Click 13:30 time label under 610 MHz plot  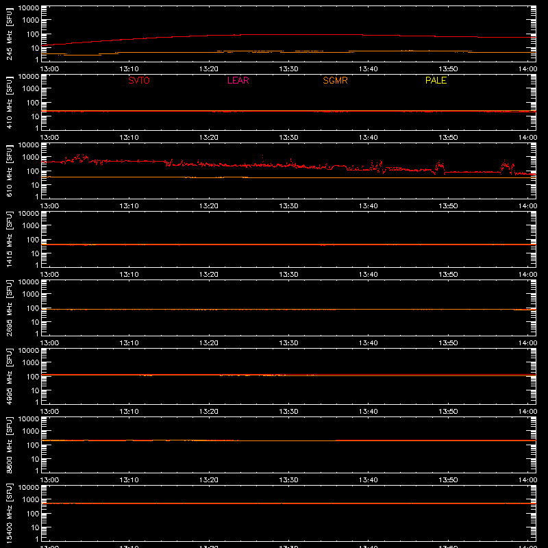288,206
